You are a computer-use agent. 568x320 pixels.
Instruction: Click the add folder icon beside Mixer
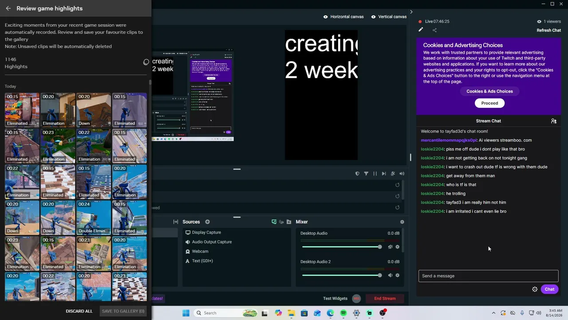click(289, 222)
